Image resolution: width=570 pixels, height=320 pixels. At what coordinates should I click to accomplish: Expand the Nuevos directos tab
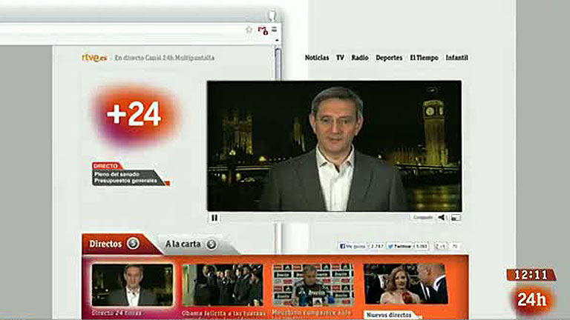tap(390, 315)
